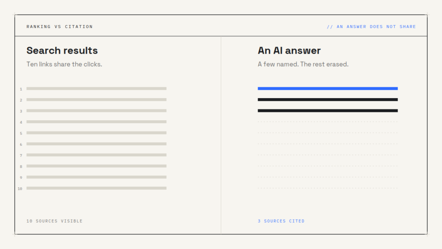Viewport: 442px width, 249px height.
Task: Click the 'Search results' heading
Action: pyautogui.click(x=62, y=51)
